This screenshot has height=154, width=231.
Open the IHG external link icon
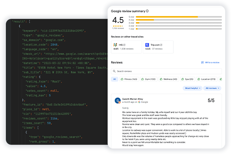[x=124, y=45]
